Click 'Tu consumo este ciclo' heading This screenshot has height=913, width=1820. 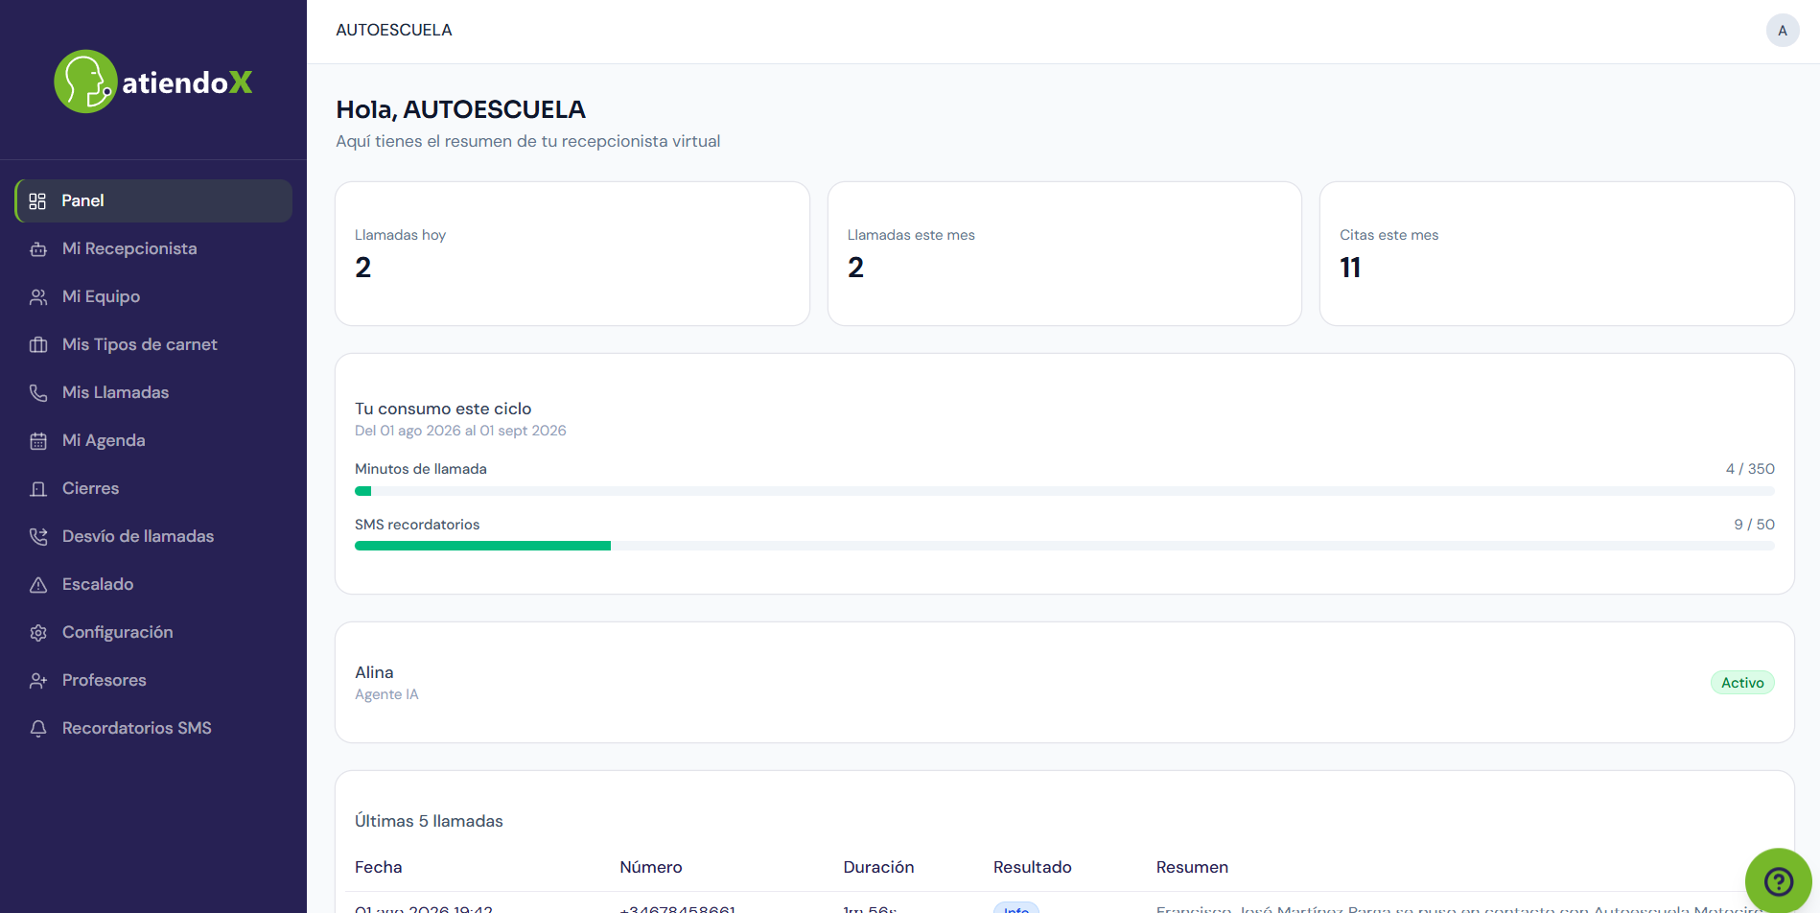click(x=443, y=409)
